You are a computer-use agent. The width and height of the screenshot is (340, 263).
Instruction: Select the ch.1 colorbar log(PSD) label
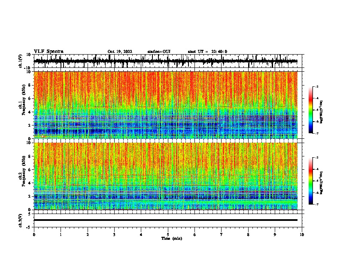[x=322, y=112]
